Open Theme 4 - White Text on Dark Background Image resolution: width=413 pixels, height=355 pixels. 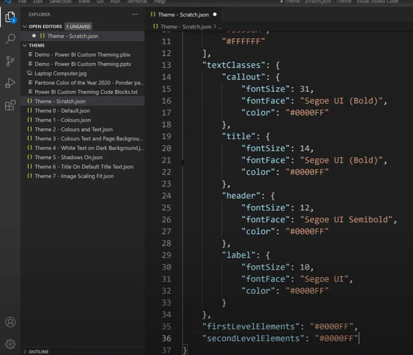click(83, 148)
